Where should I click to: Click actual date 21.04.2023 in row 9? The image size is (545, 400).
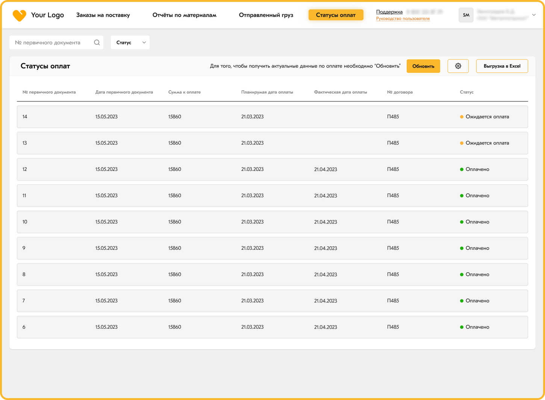pos(325,248)
